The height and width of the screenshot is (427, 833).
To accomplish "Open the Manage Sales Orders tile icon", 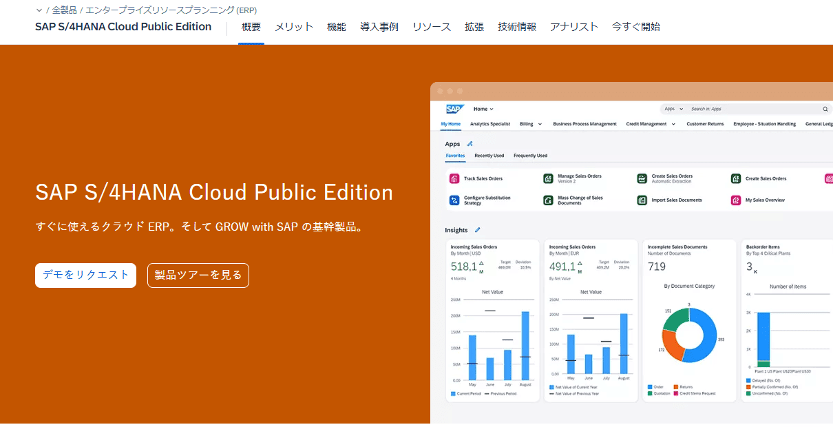I will 548,178.
